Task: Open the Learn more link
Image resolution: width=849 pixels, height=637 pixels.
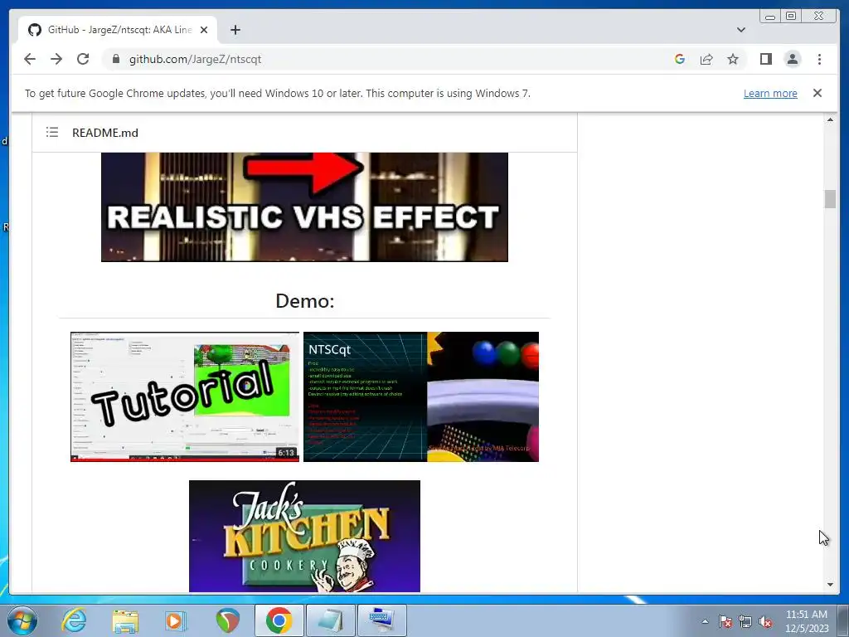Action: click(x=770, y=93)
